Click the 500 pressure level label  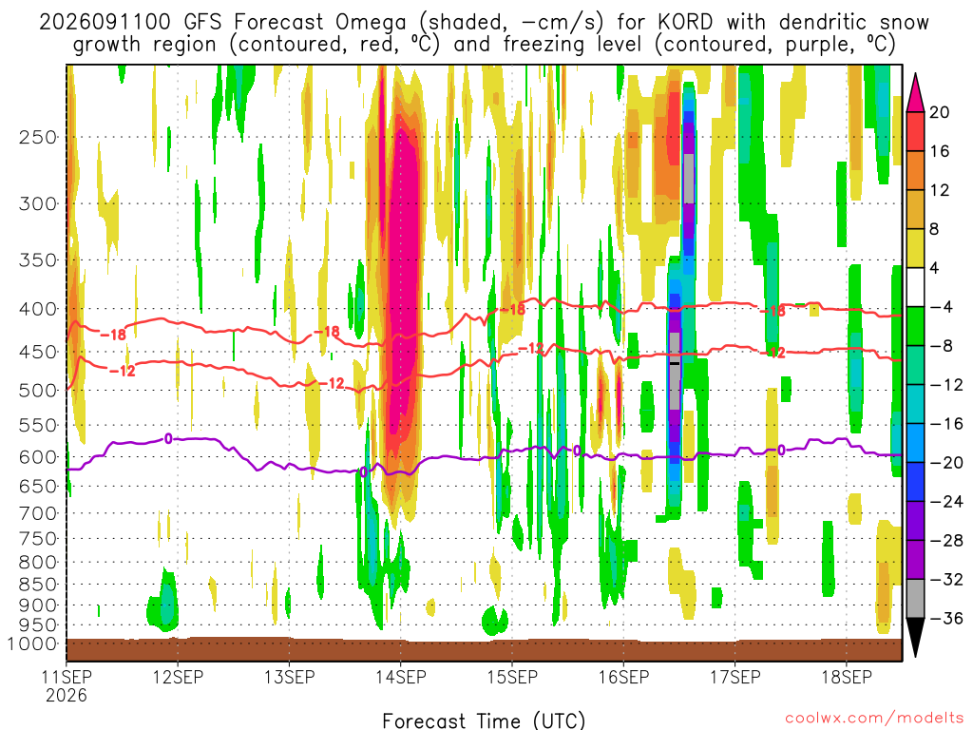click(38, 391)
